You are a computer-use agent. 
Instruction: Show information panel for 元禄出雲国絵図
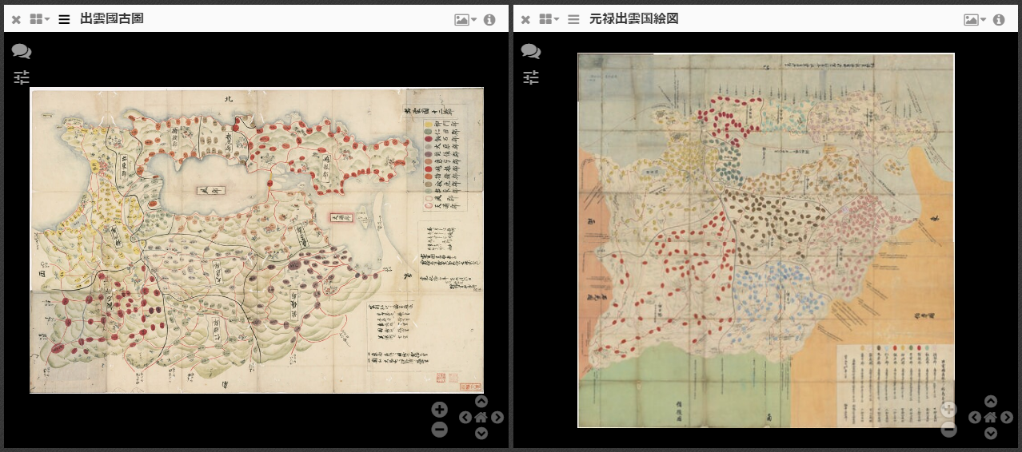point(999,19)
